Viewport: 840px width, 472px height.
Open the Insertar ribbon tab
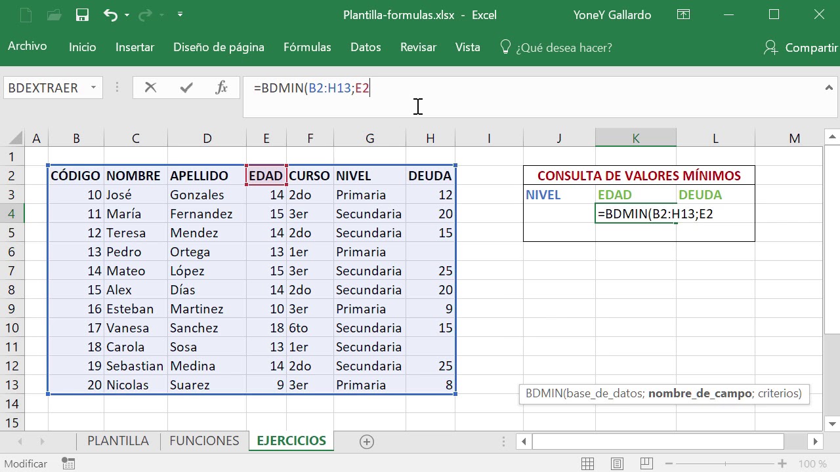[135, 47]
